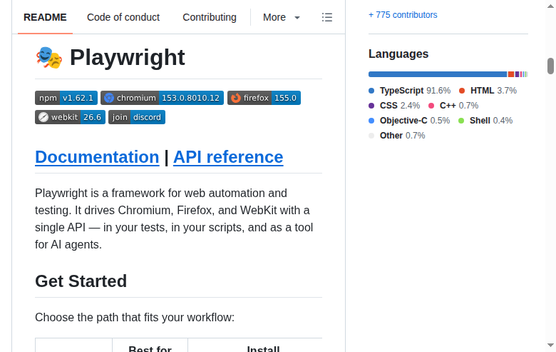Open the Documentation link
The image size is (556, 352).
(97, 157)
